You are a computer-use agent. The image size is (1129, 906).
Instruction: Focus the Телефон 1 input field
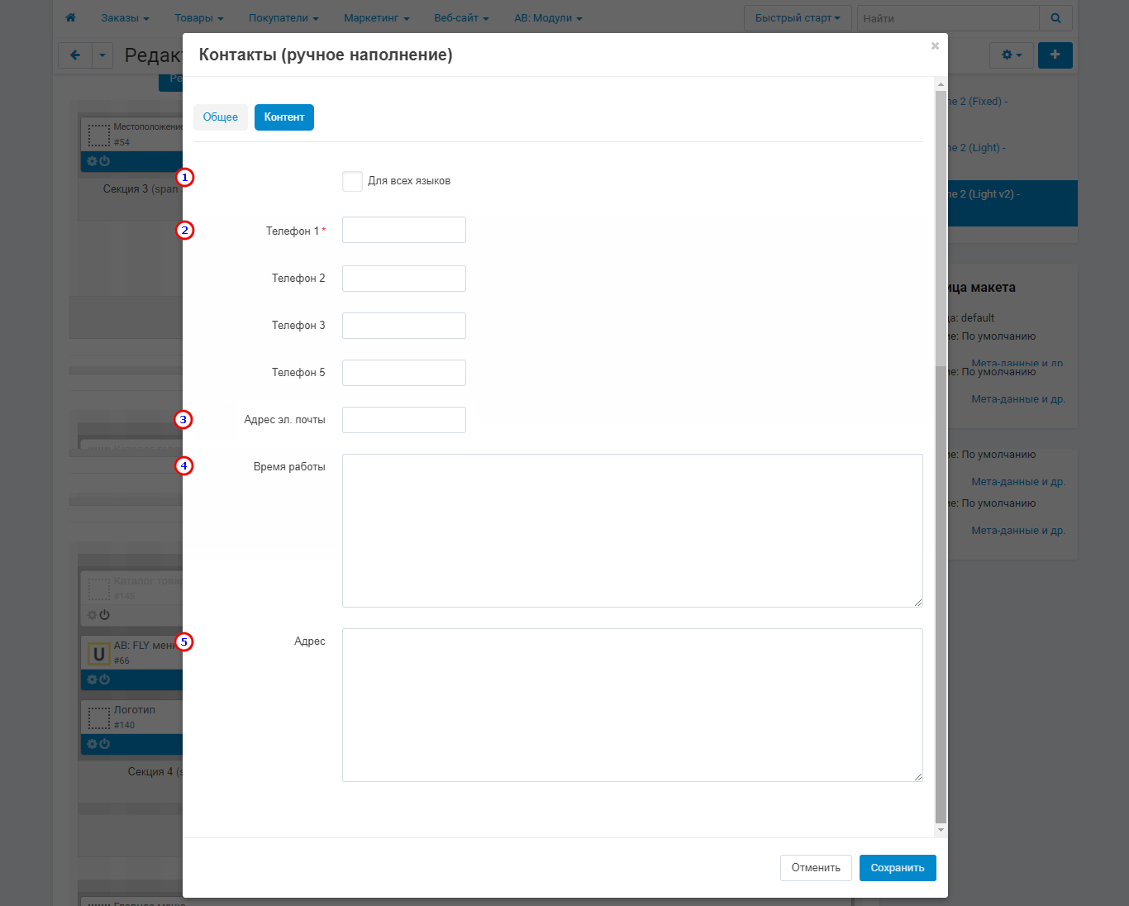click(403, 230)
